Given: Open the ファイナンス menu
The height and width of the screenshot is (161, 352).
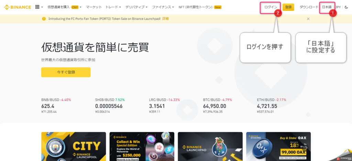Looking at the screenshot, I should point(163,7).
